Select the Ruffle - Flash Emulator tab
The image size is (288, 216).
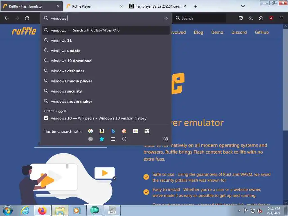pyautogui.click(x=31, y=6)
